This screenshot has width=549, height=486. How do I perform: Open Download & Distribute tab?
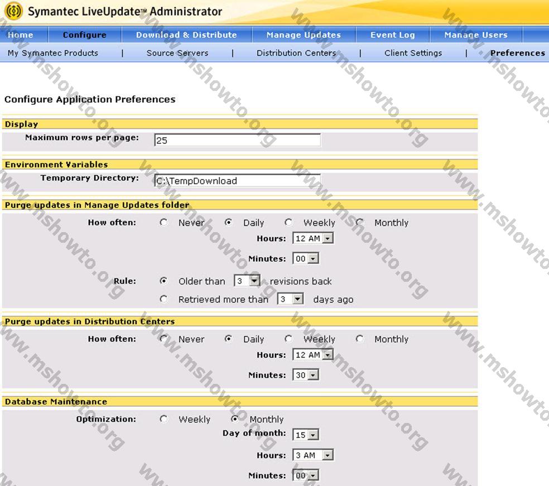(x=186, y=35)
